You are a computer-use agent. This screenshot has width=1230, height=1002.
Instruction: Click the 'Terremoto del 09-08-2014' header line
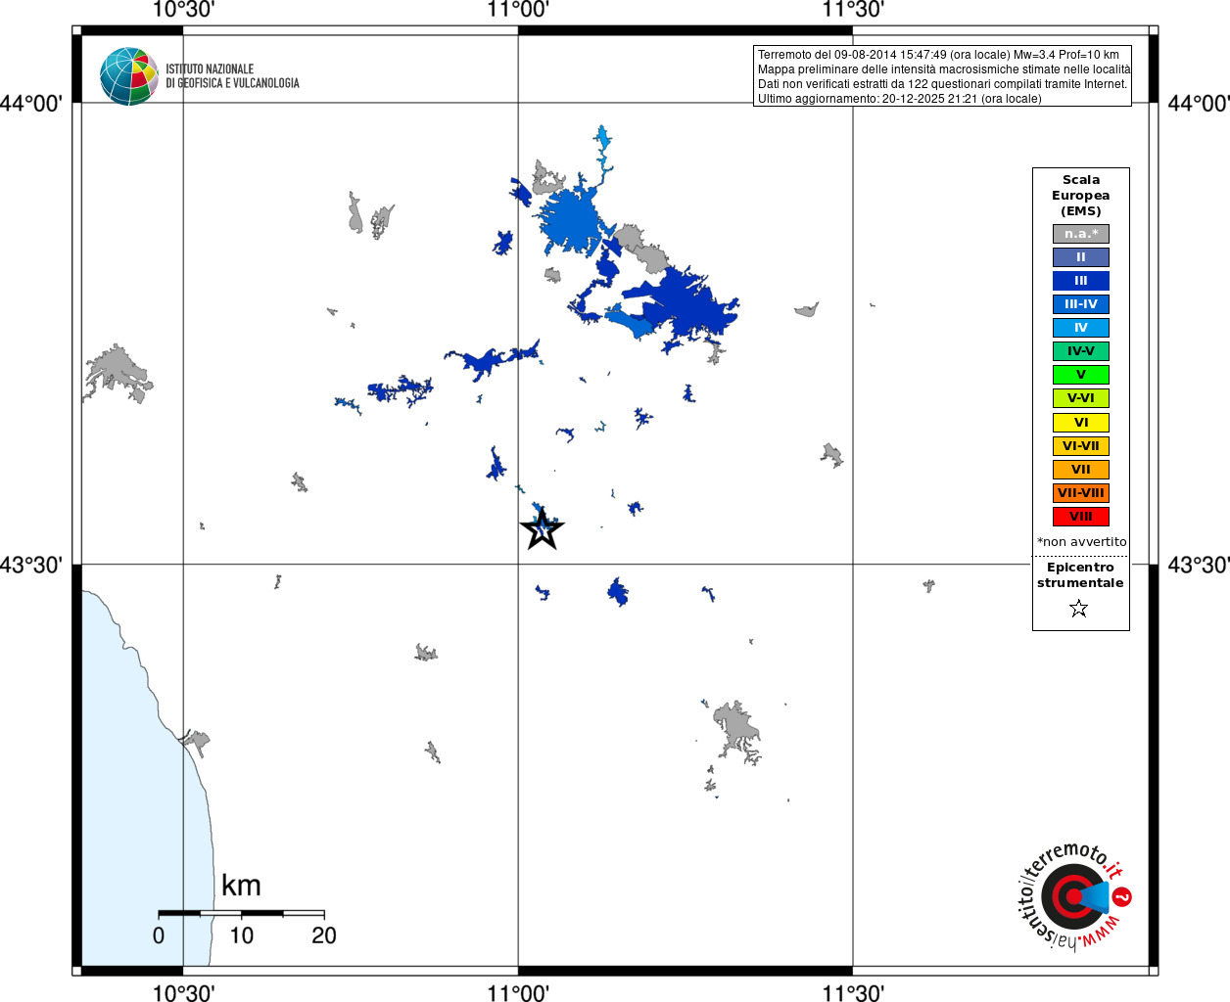(x=938, y=55)
